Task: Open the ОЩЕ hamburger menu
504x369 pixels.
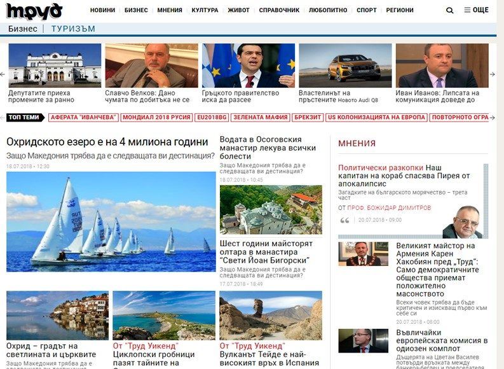Action: click(477, 10)
